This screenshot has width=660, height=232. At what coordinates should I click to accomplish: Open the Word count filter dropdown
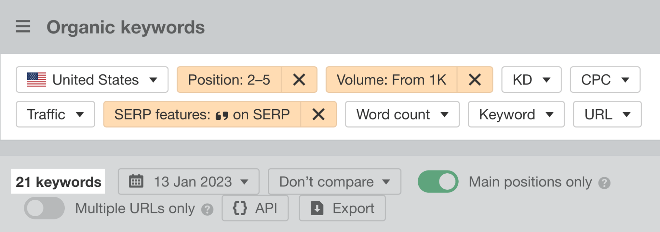[x=402, y=115]
